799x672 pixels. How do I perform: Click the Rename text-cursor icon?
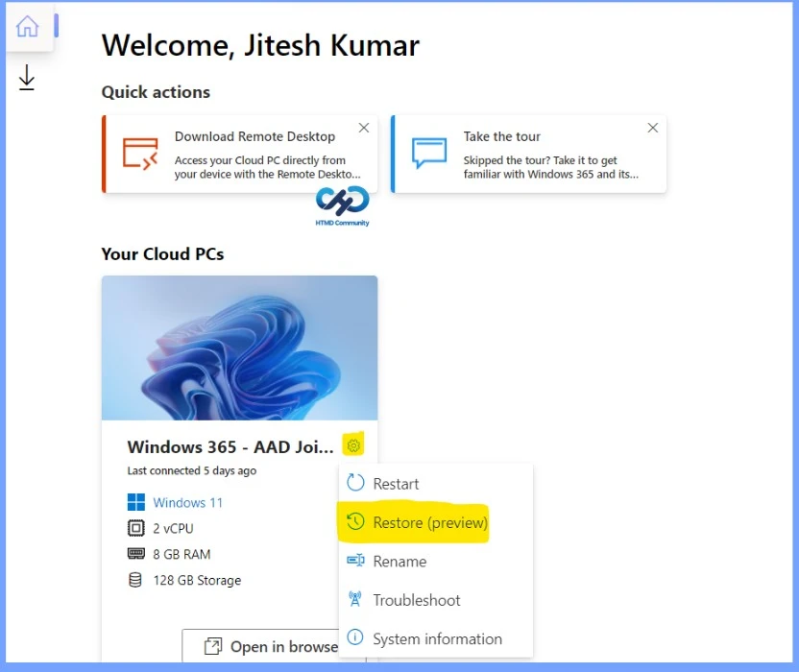[x=355, y=561]
